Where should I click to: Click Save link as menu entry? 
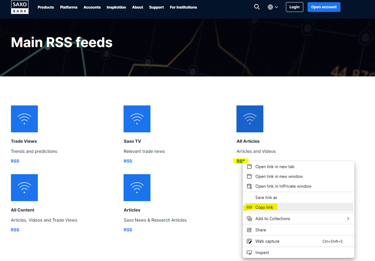tap(266, 197)
